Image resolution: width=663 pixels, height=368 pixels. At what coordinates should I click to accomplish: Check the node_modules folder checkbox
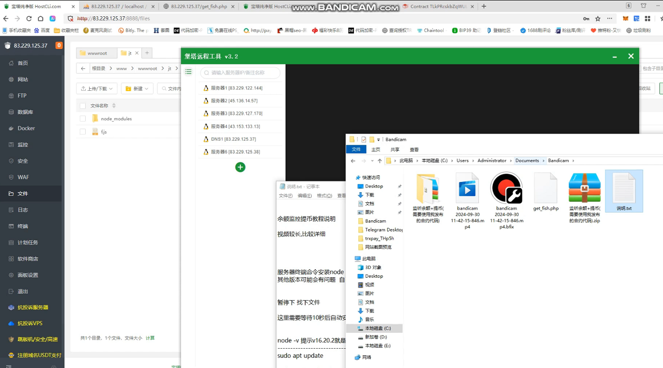coord(83,118)
